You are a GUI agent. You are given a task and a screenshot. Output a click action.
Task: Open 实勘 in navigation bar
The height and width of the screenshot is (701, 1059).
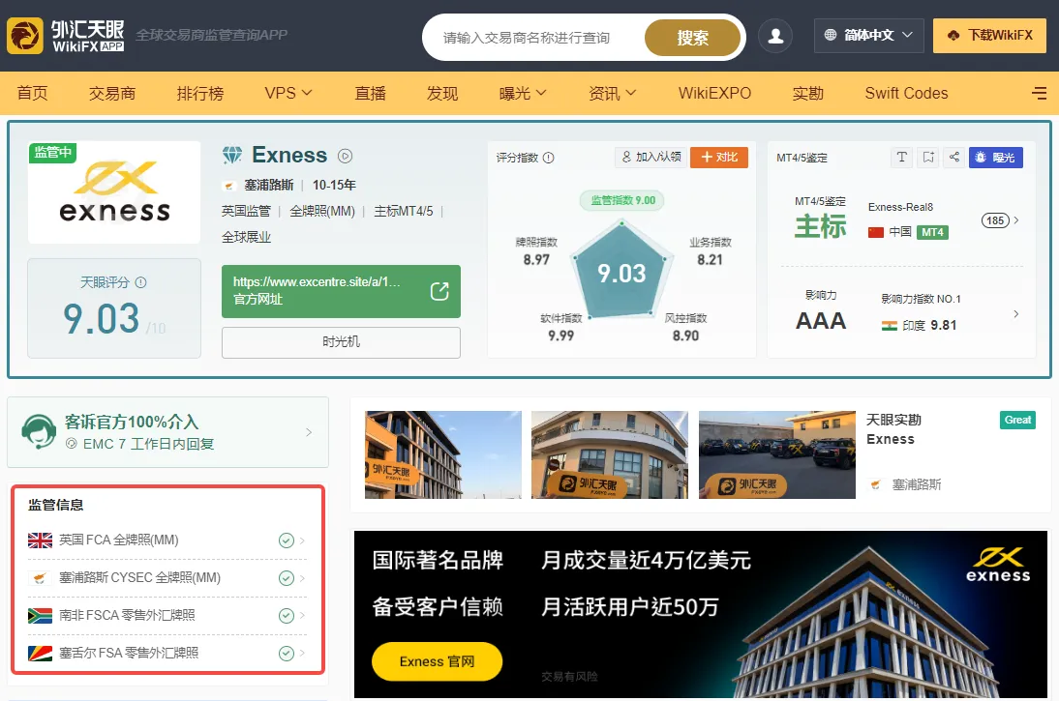coord(807,93)
